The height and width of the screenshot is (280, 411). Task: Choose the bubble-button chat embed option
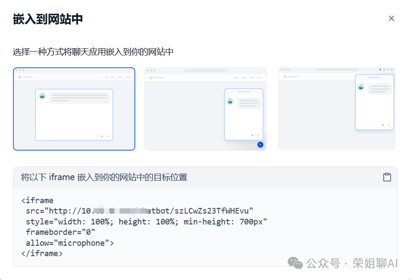click(x=205, y=109)
